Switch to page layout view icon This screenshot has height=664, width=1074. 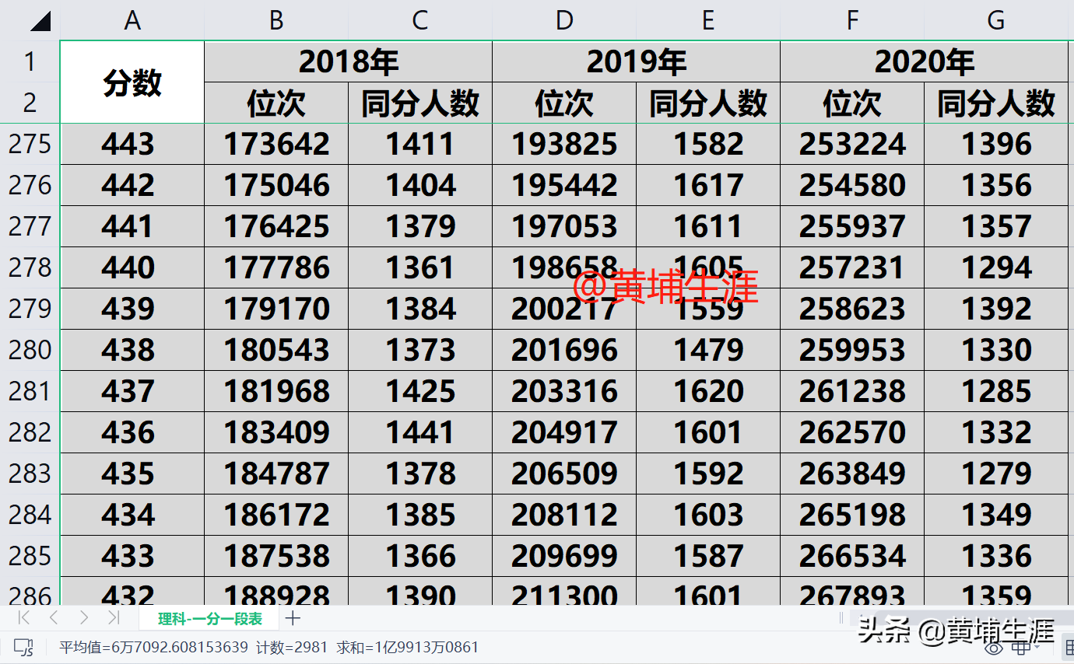[1020, 648]
